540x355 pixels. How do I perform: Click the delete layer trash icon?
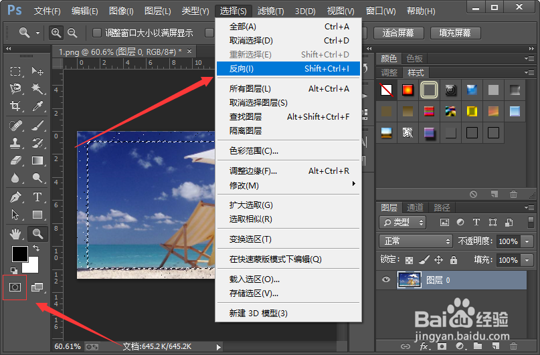(513, 346)
